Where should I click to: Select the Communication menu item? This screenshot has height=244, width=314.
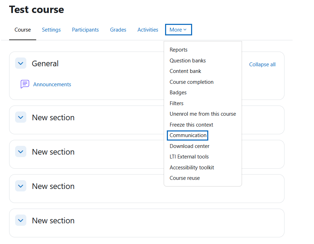[x=188, y=135]
